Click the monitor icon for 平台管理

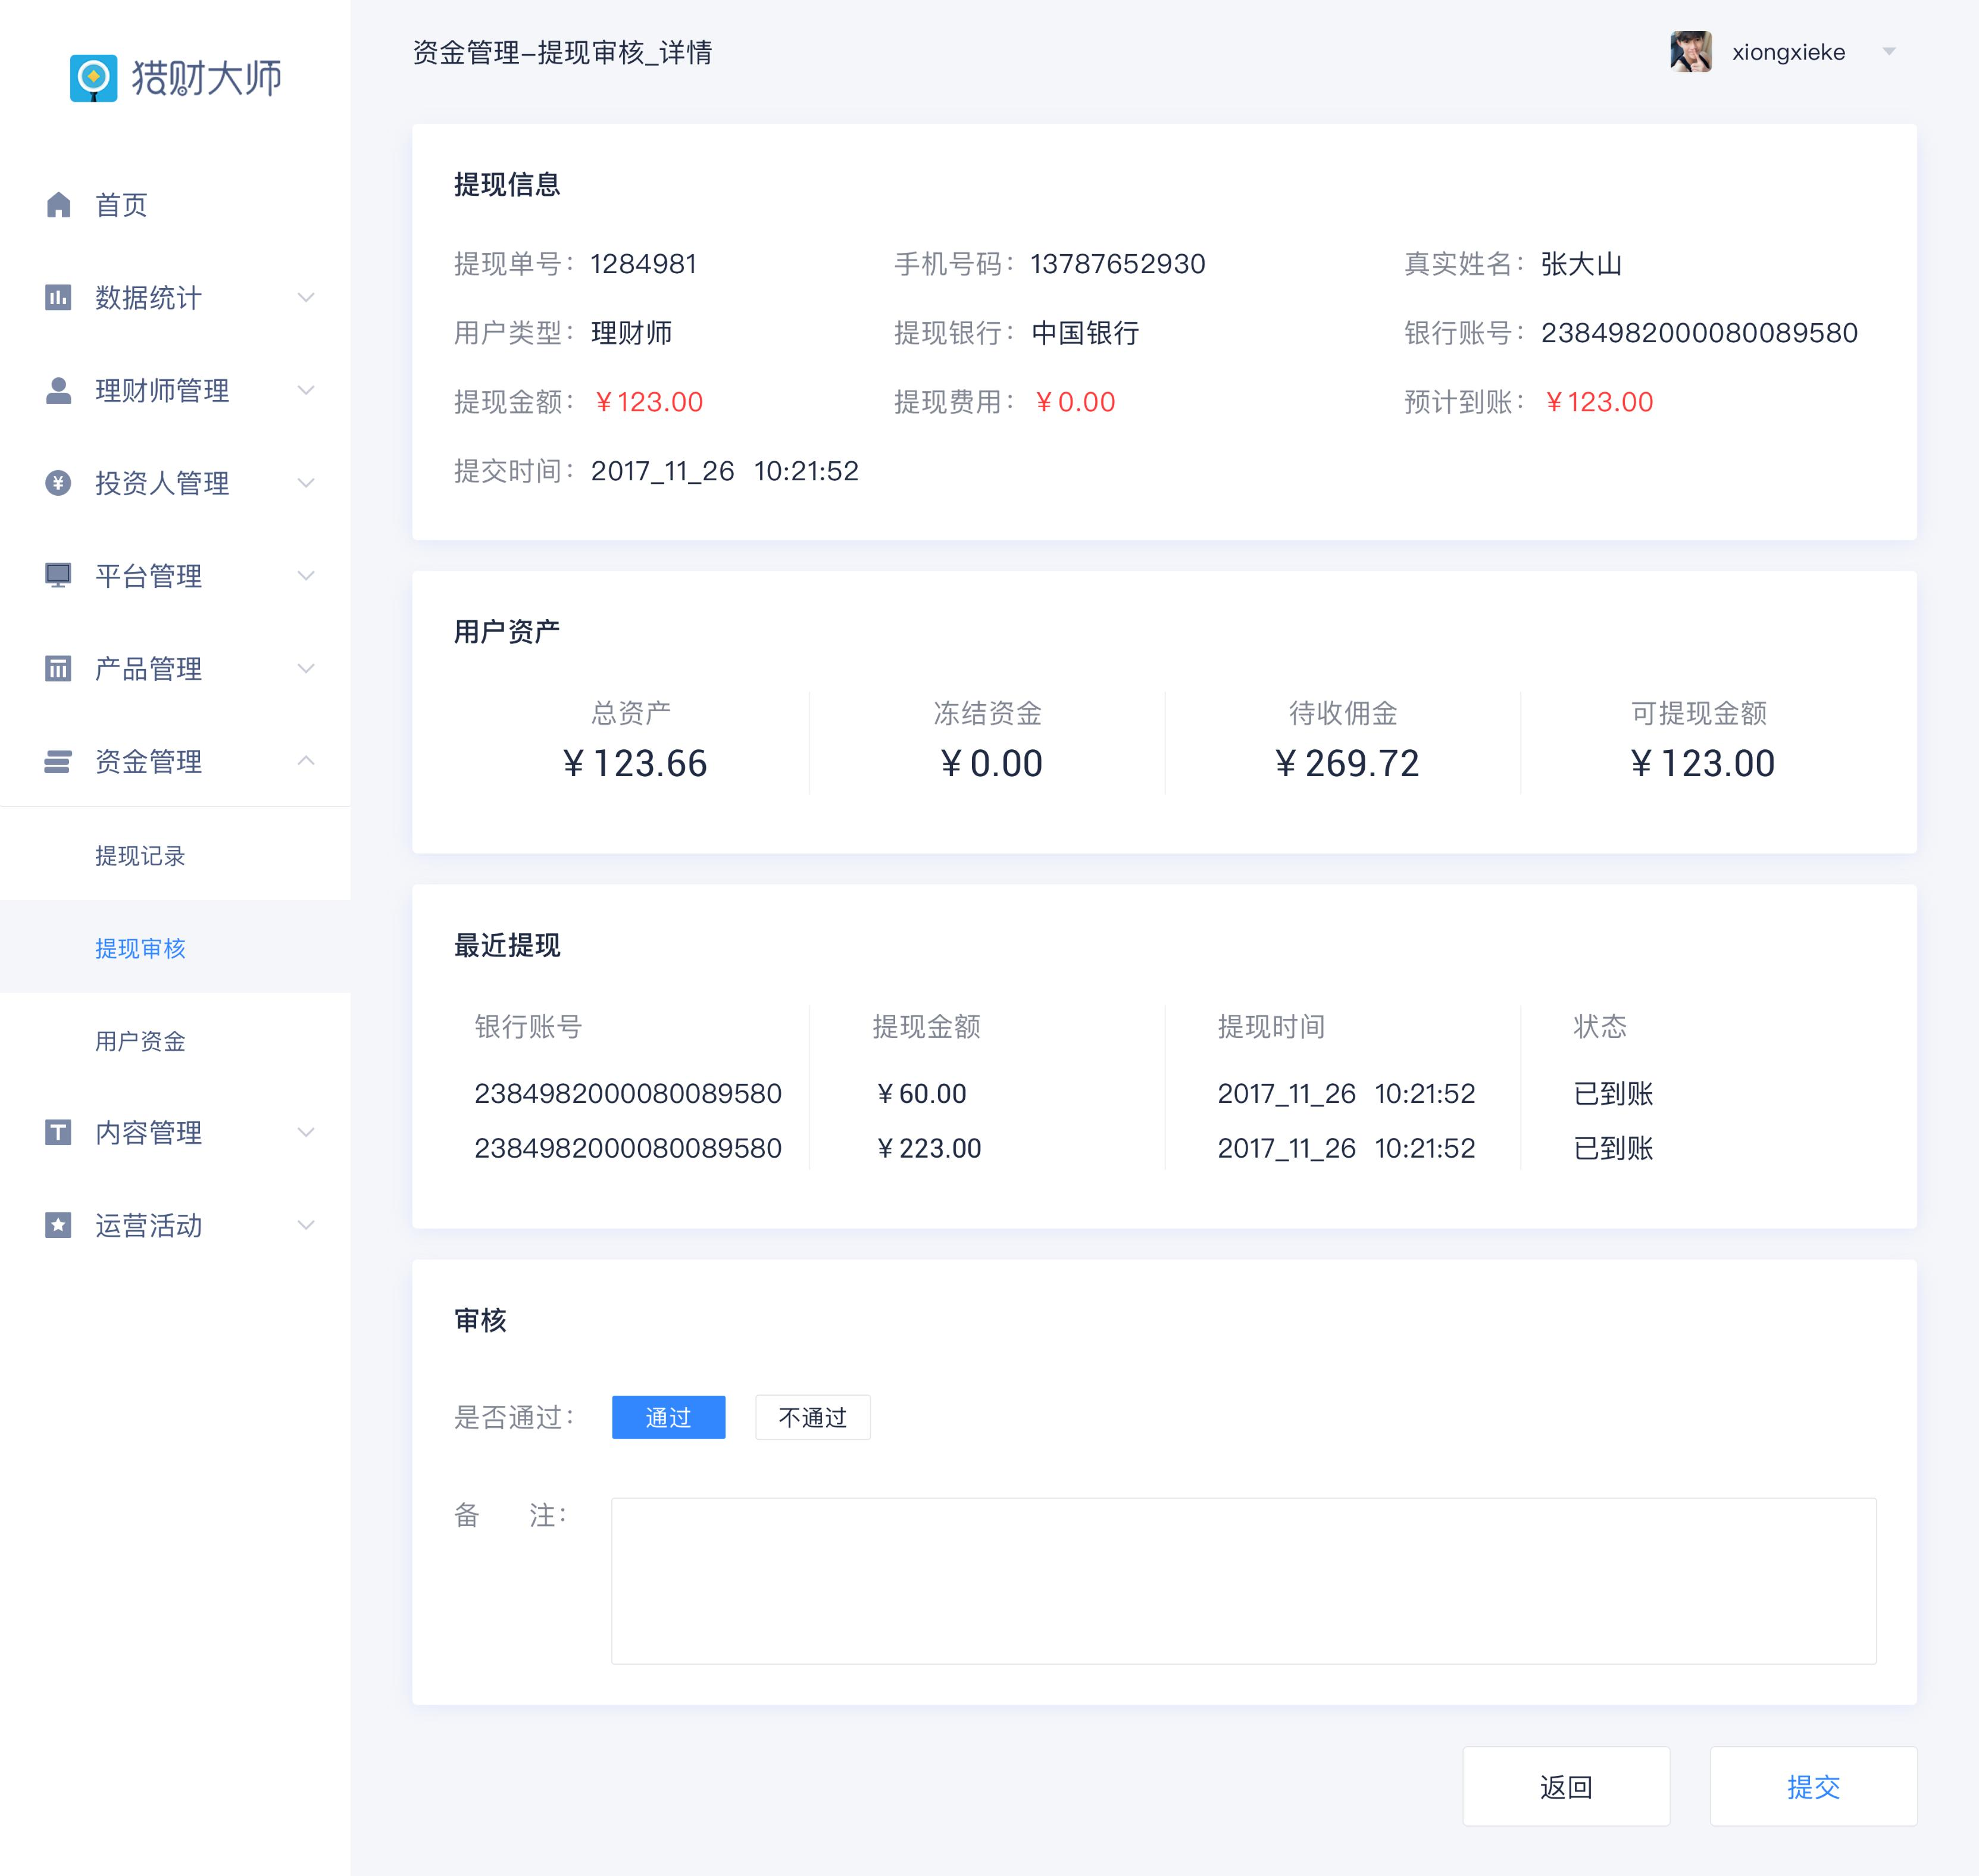point(59,576)
